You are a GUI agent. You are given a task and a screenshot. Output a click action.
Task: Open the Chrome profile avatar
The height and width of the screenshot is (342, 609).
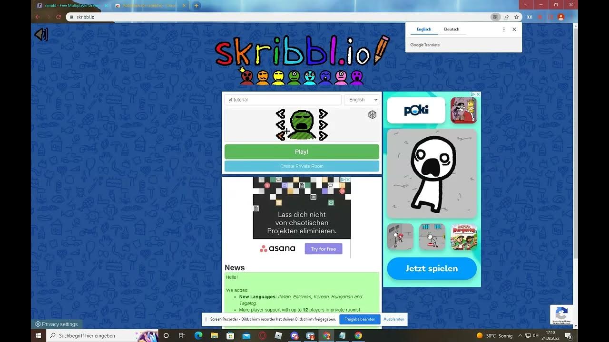point(561,17)
